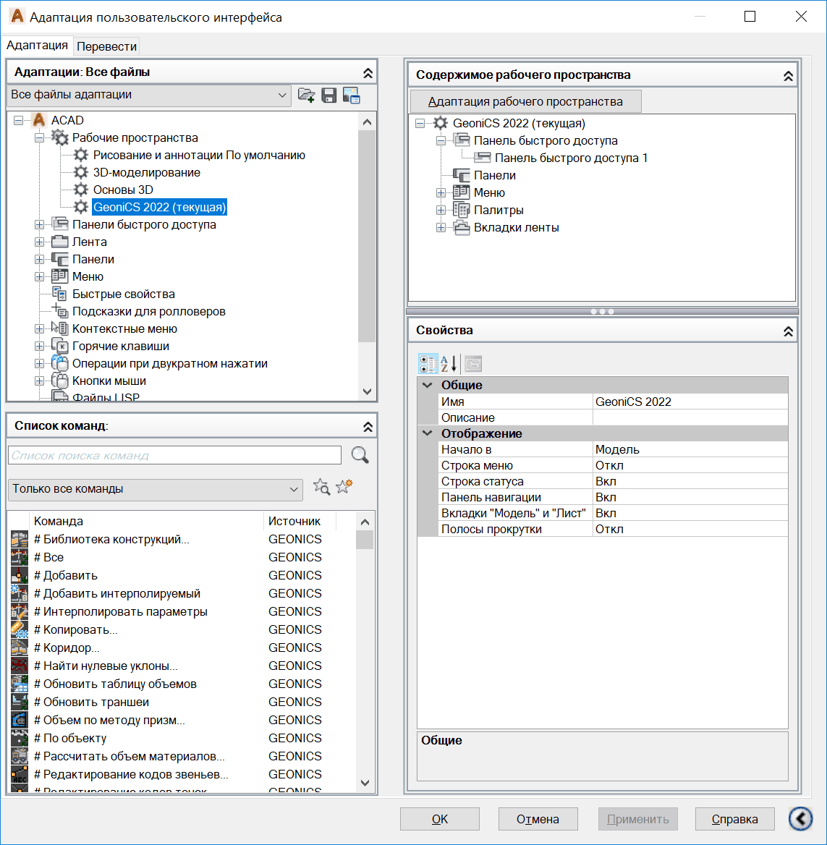Click the find command or text icon

point(321,488)
